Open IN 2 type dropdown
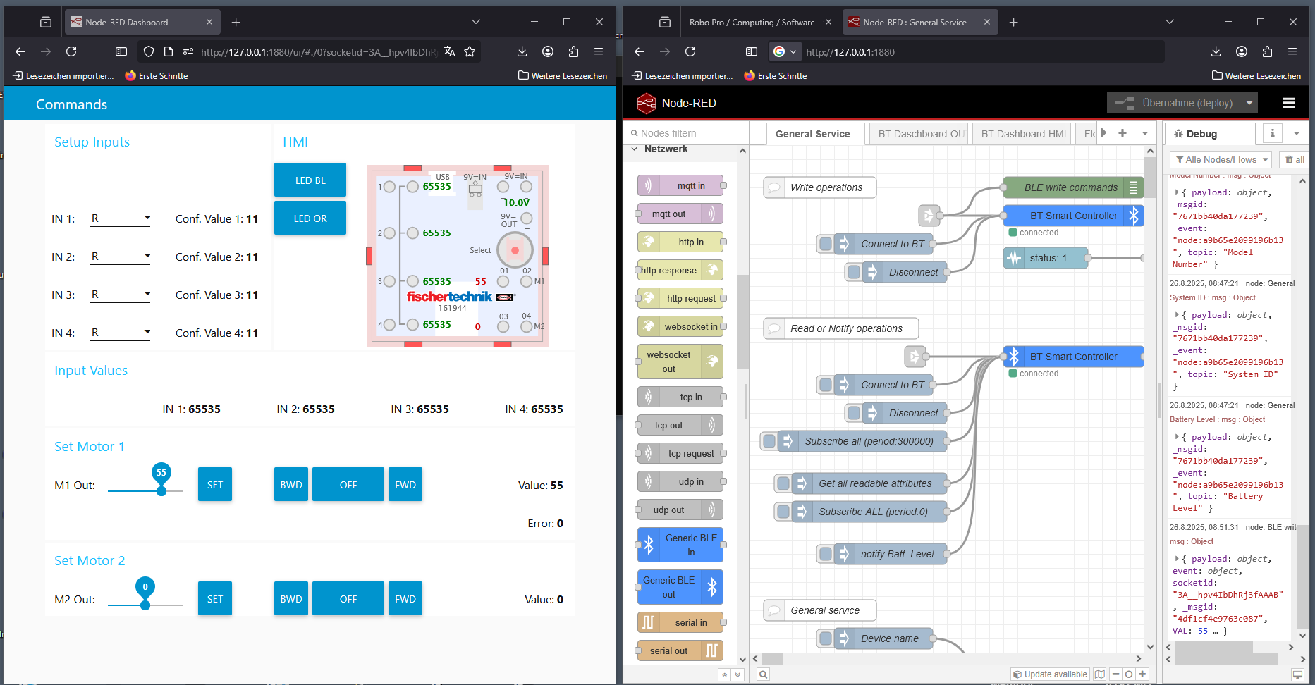1315x685 pixels. (121, 257)
